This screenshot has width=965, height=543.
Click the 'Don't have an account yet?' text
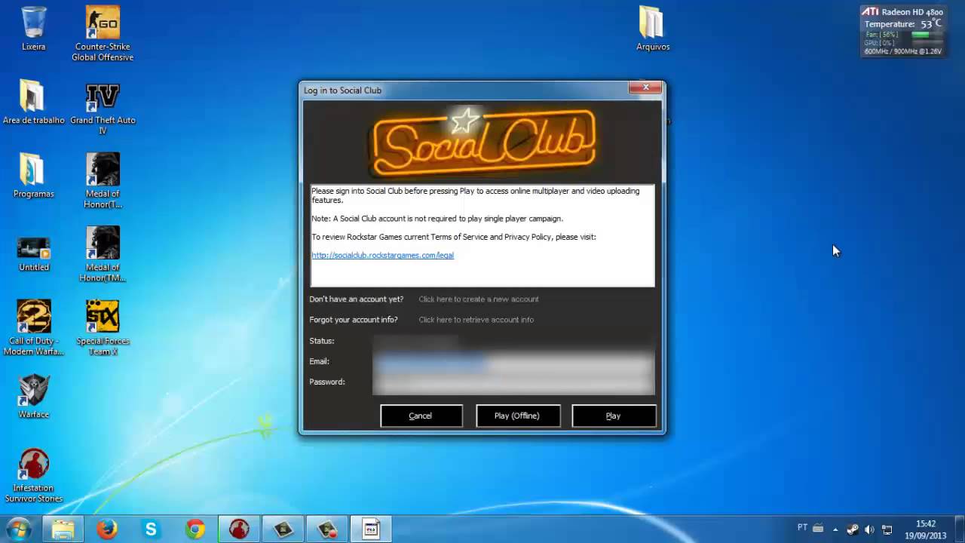[356, 299]
